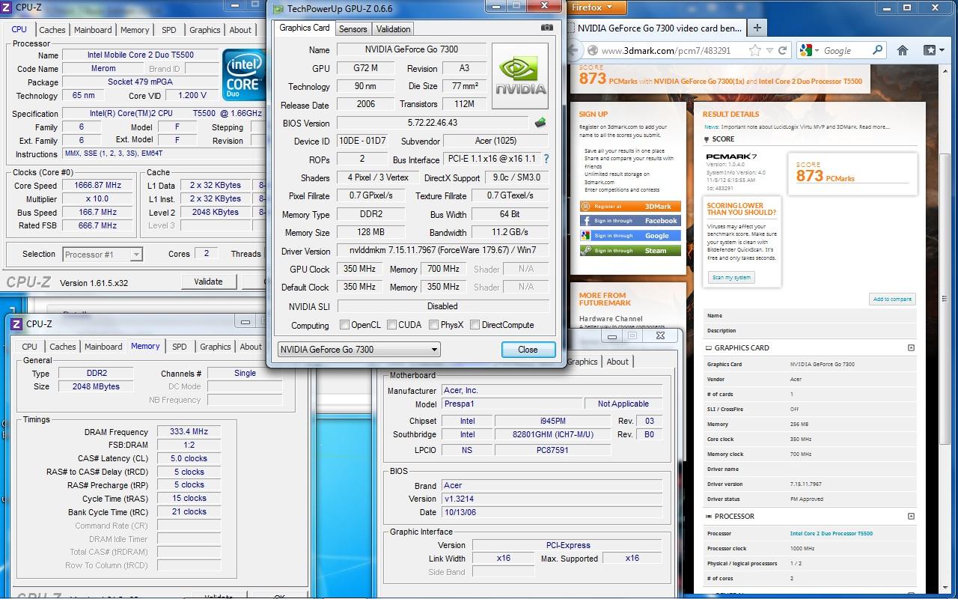Image resolution: width=958 pixels, height=599 pixels.
Task: Click the title icon of the CPU-Z Memory window
Action: tap(16, 323)
